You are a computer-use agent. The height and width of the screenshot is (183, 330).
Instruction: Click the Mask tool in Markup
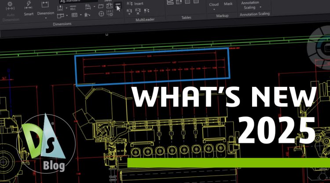coord(228,4)
